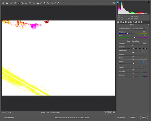Viewport: 151px width, 121px height.
Task: Select the White Balance eyedropper tool
Action: [x=11, y=3]
